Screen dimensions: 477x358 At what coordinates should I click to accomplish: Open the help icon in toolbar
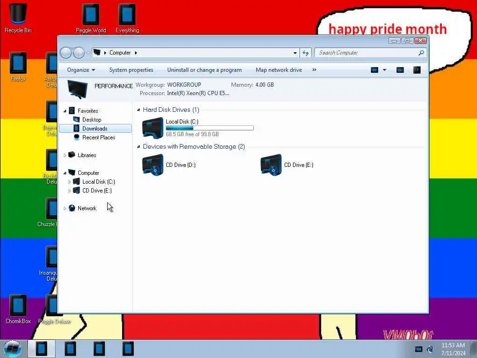(x=417, y=70)
